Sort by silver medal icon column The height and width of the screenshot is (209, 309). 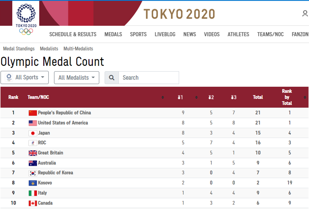pyautogui.click(x=211, y=97)
